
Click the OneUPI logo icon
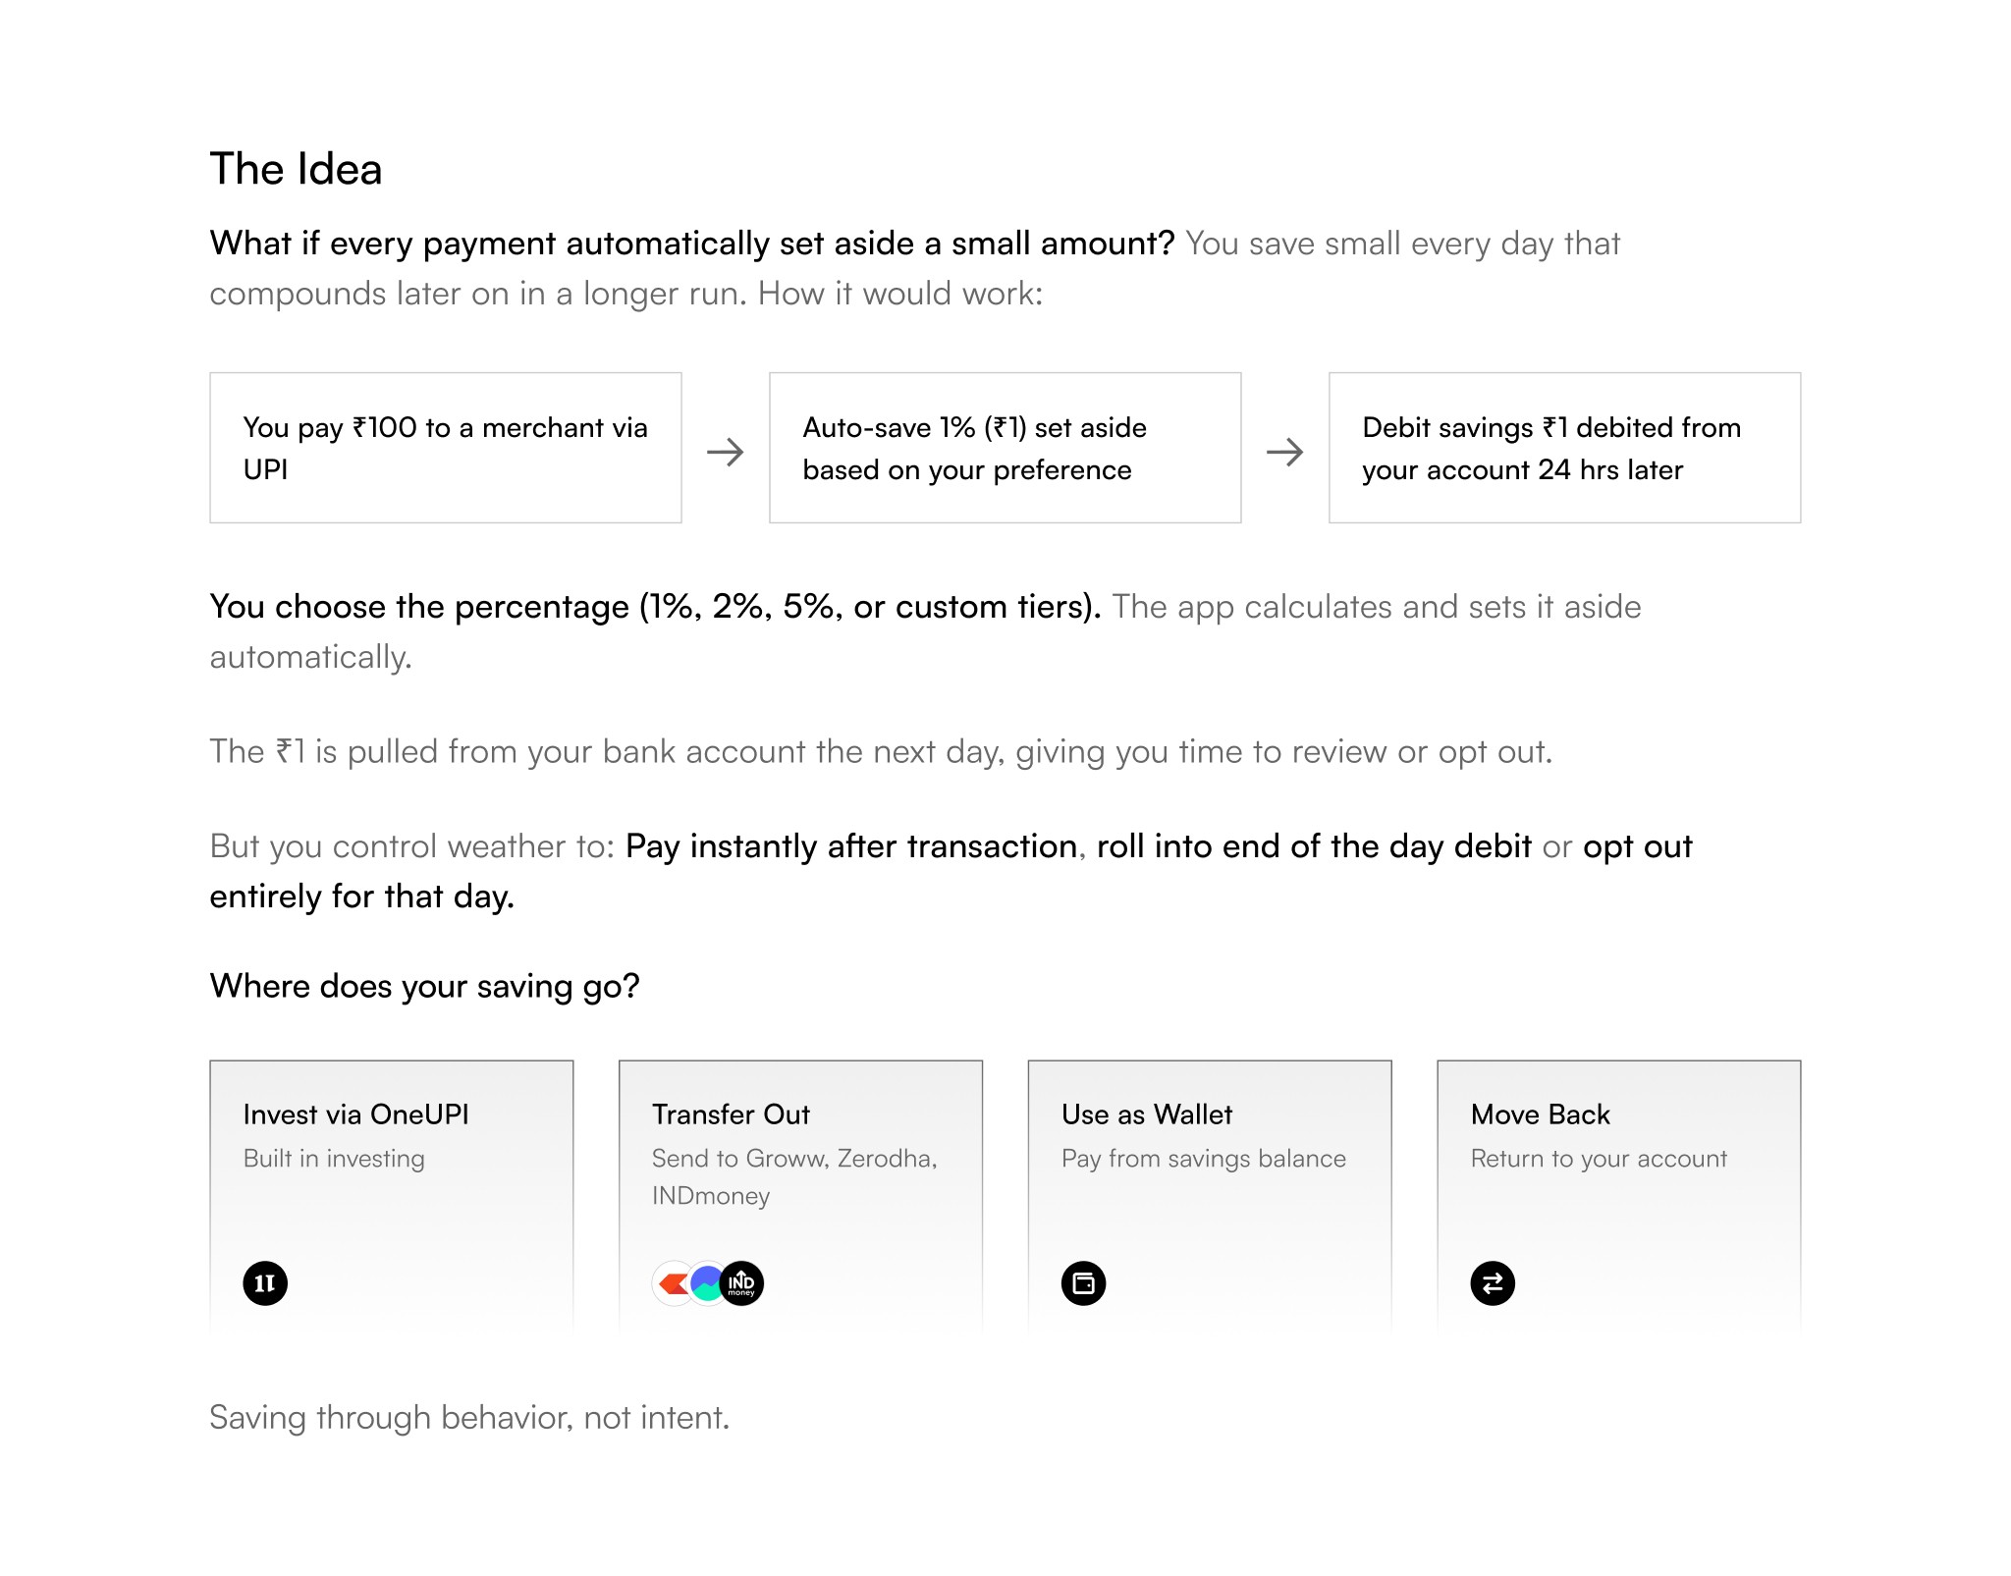point(265,1283)
